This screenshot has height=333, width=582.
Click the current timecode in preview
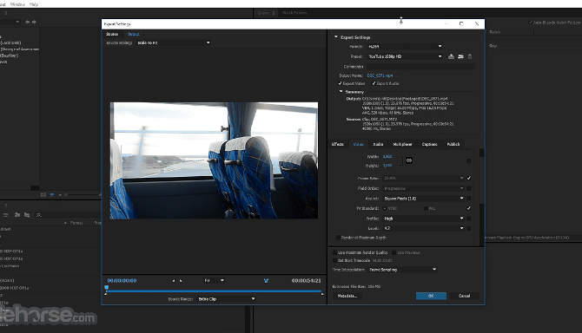pos(122,280)
